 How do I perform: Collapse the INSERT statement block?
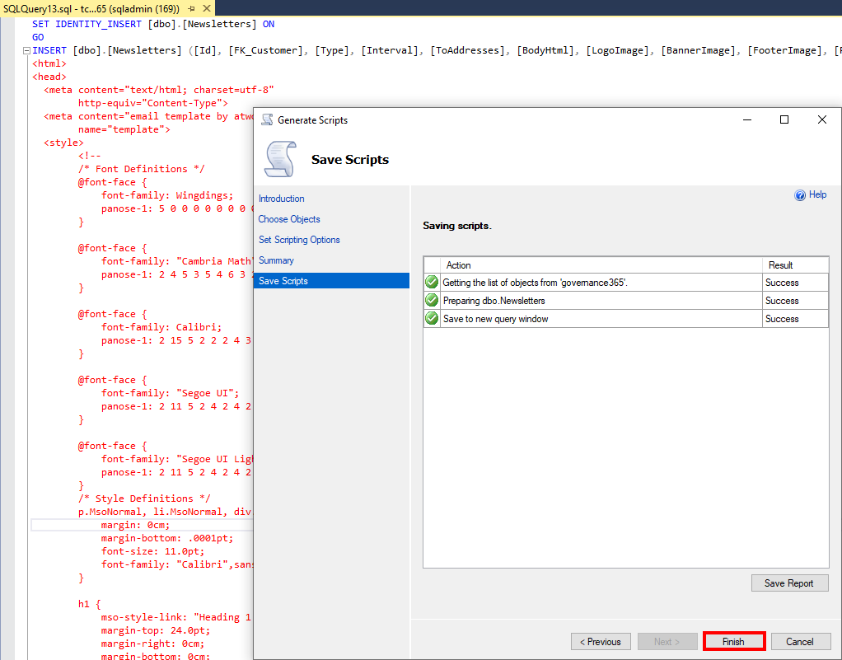point(26,51)
